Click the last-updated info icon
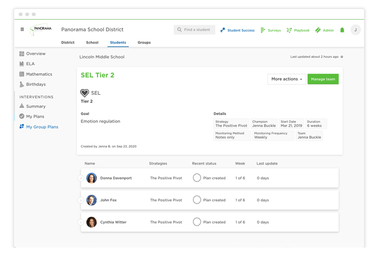 pos(342,57)
